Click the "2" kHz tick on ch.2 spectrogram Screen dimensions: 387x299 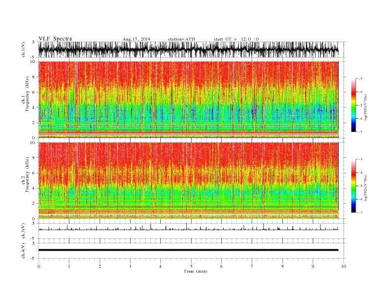coord(34,204)
